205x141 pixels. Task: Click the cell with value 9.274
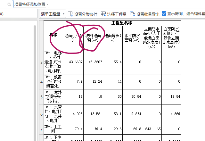pos(132,114)
